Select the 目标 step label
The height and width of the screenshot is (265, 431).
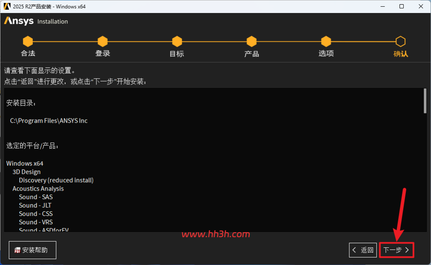click(177, 54)
